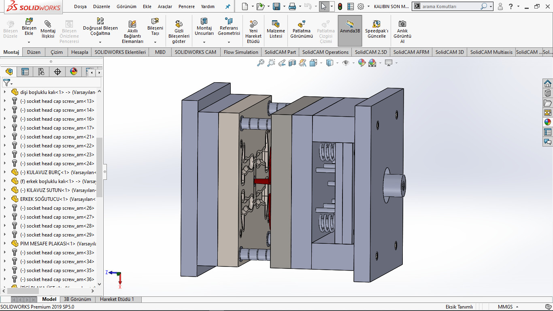Click the Apply Scene icon

tap(372, 63)
